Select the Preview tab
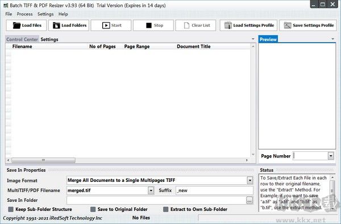Image resolution: width=341 pixels, height=224 pixels. (x=268, y=39)
